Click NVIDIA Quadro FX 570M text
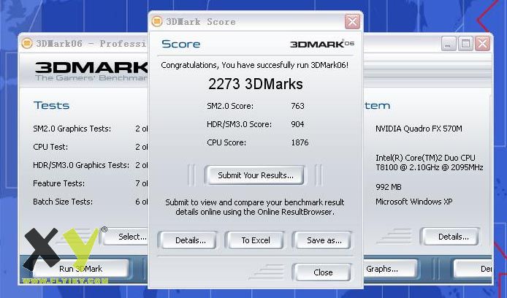Viewport: 507px width, 298px height. (x=419, y=129)
